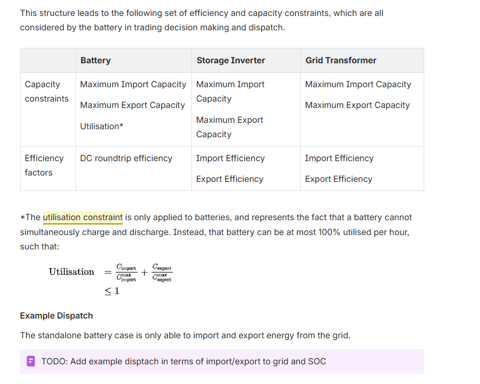Click 'Export Efficiency' under Grid Transformer
The width and height of the screenshot is (480, 384).
[339, 179]
